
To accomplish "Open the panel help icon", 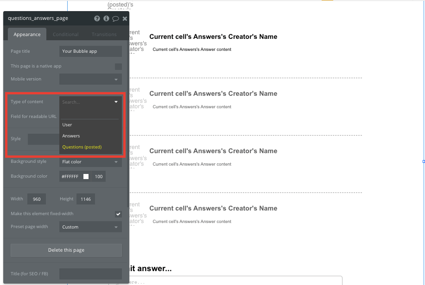I will pyautogui.click(x=96, y=18).
